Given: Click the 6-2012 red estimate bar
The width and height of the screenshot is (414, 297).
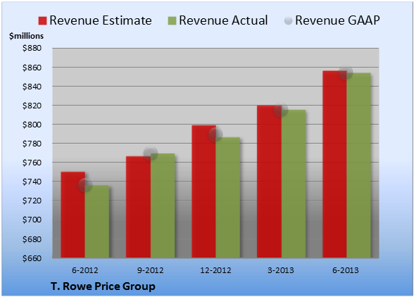Looking at the screenshot, I should (73, 215).
